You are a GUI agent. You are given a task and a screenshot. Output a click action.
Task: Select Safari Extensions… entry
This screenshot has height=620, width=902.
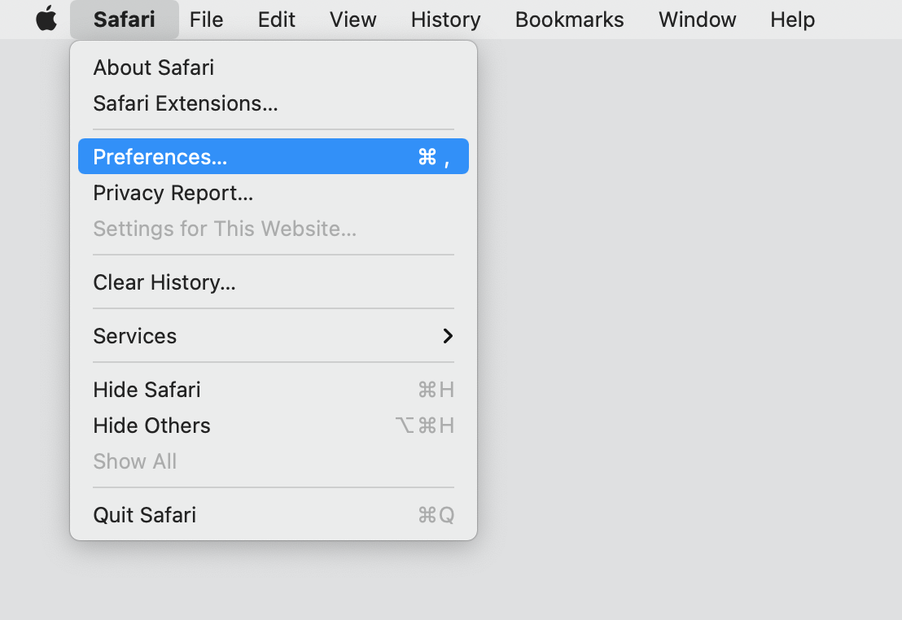point(274,103)
